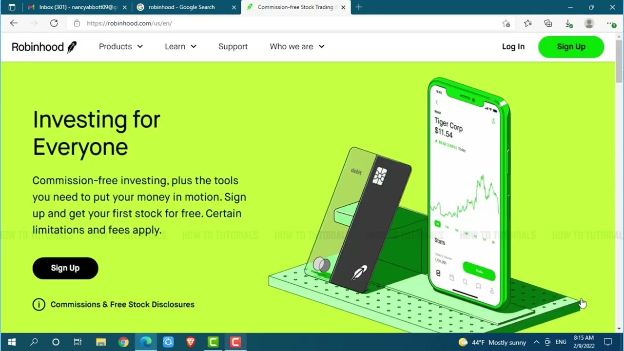The image size is (624, 351).
Task: Open the tab actions menu
Action: 12,7
